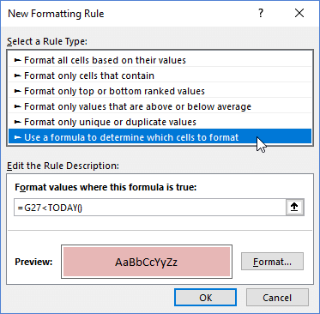Select 'Use a formula to determine which cells to format'
The width and height of the screenshot is (320, 314).
click(160, 137)
